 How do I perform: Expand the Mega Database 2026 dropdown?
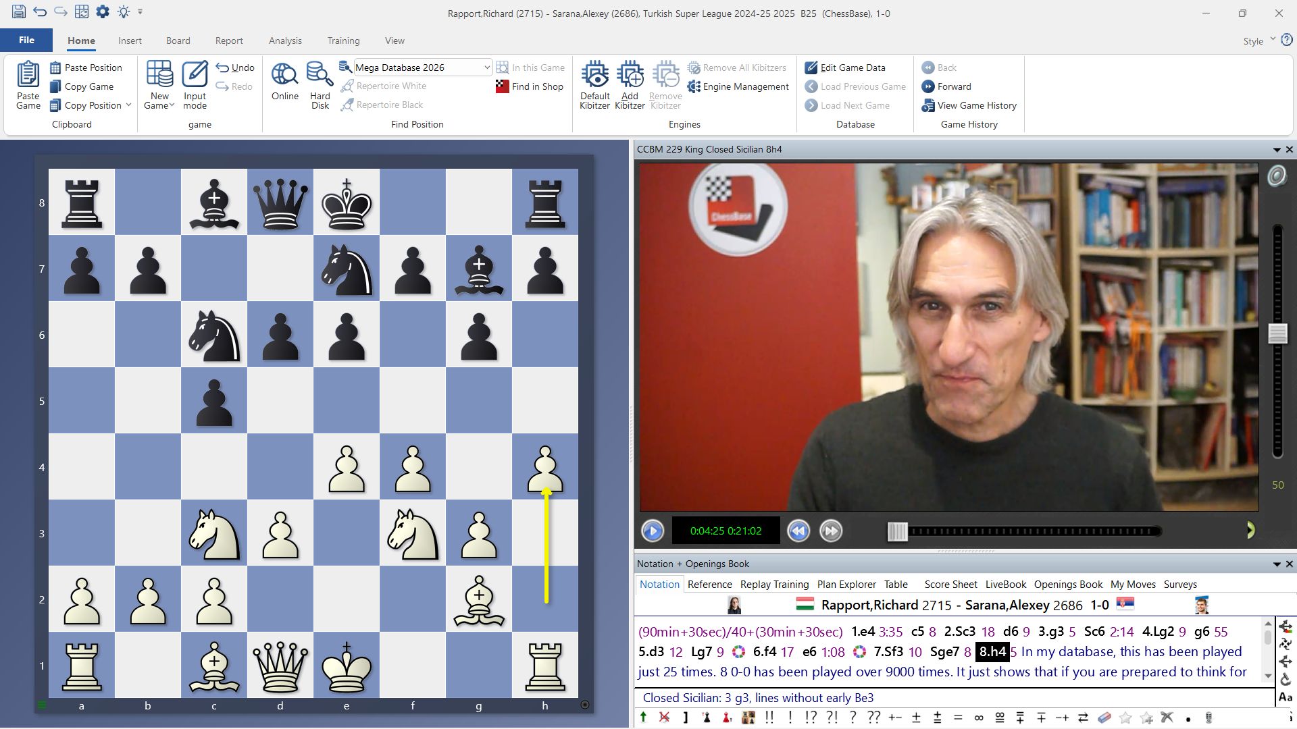[x=486, y=67]
